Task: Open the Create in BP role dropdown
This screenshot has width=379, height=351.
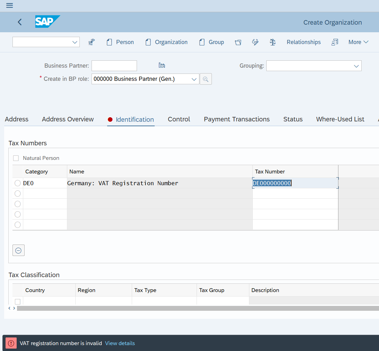Action: (x=194, y=79)
